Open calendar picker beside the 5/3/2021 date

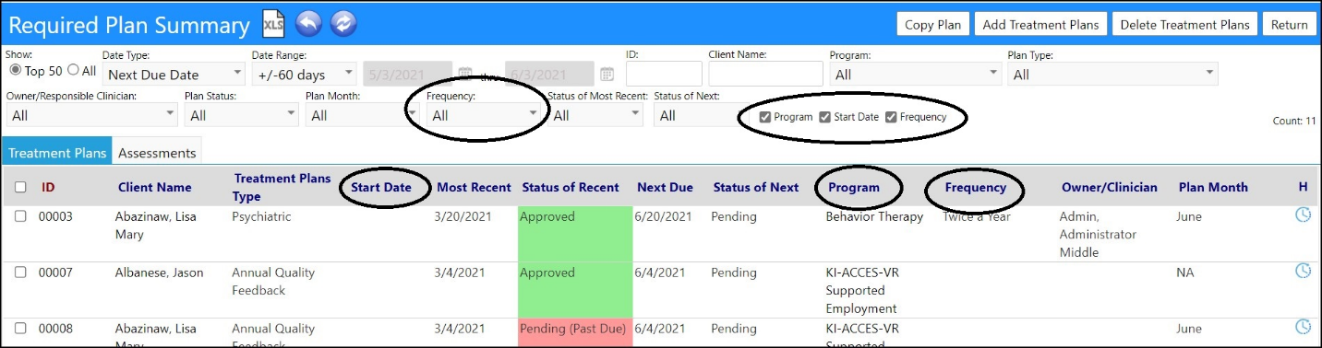465,75
